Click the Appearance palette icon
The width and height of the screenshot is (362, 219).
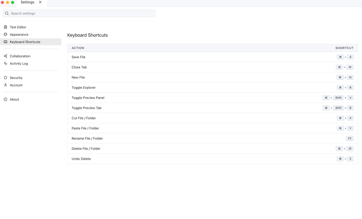[6, 35]
